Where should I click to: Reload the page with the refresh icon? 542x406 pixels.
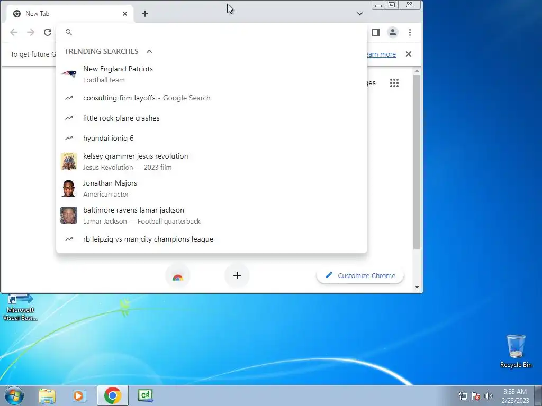(47, 32)
